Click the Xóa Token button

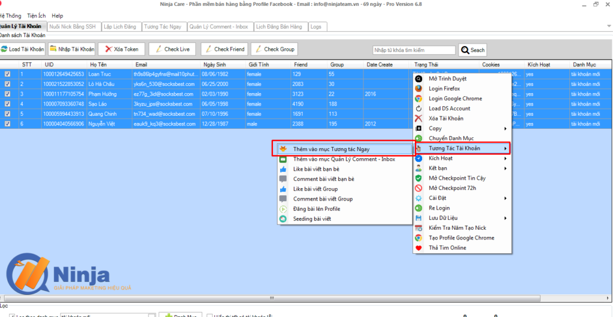click(x=122, y=49)
